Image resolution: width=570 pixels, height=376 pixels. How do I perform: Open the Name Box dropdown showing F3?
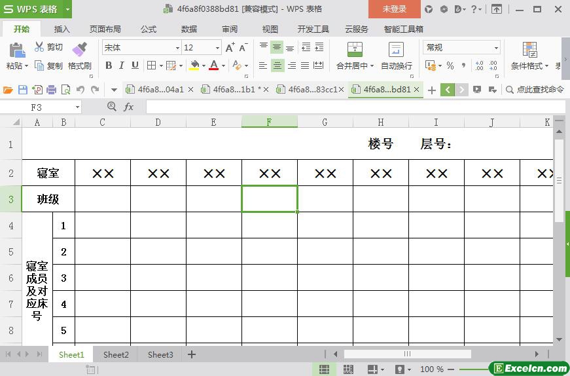coord(77,107)
